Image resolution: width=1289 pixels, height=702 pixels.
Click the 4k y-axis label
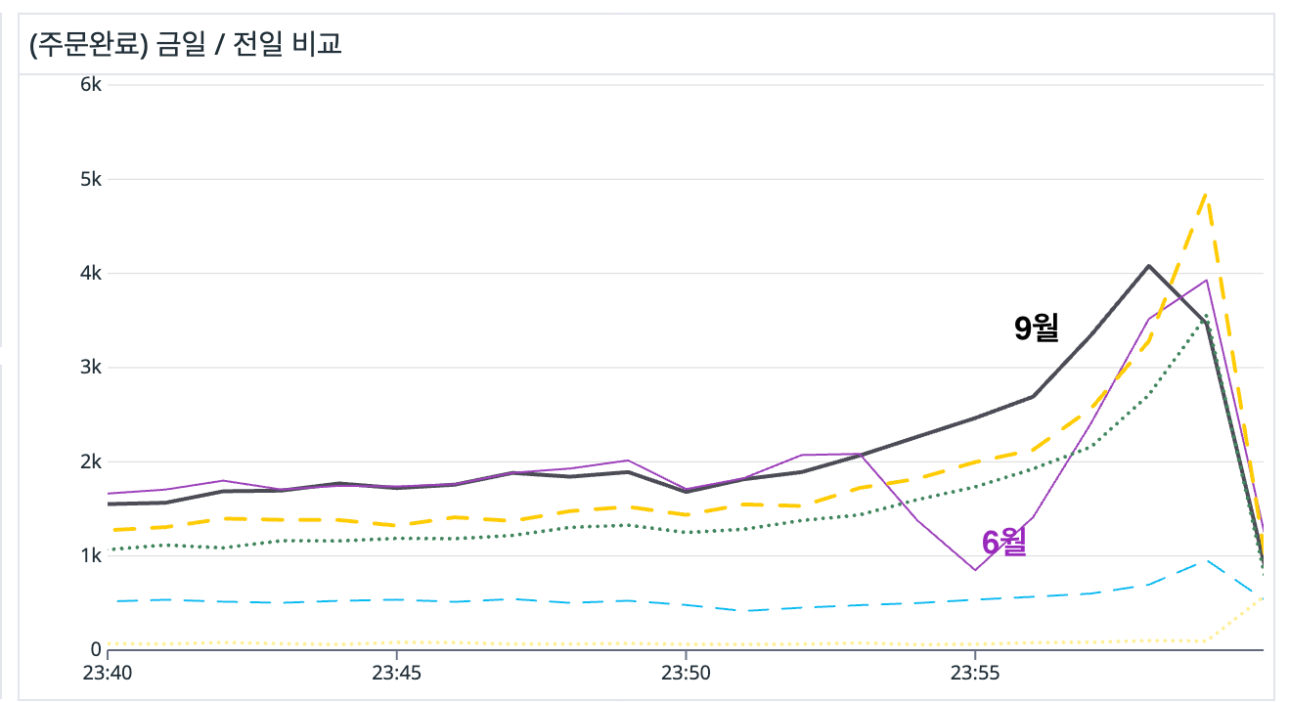click(x=91, y=273)
